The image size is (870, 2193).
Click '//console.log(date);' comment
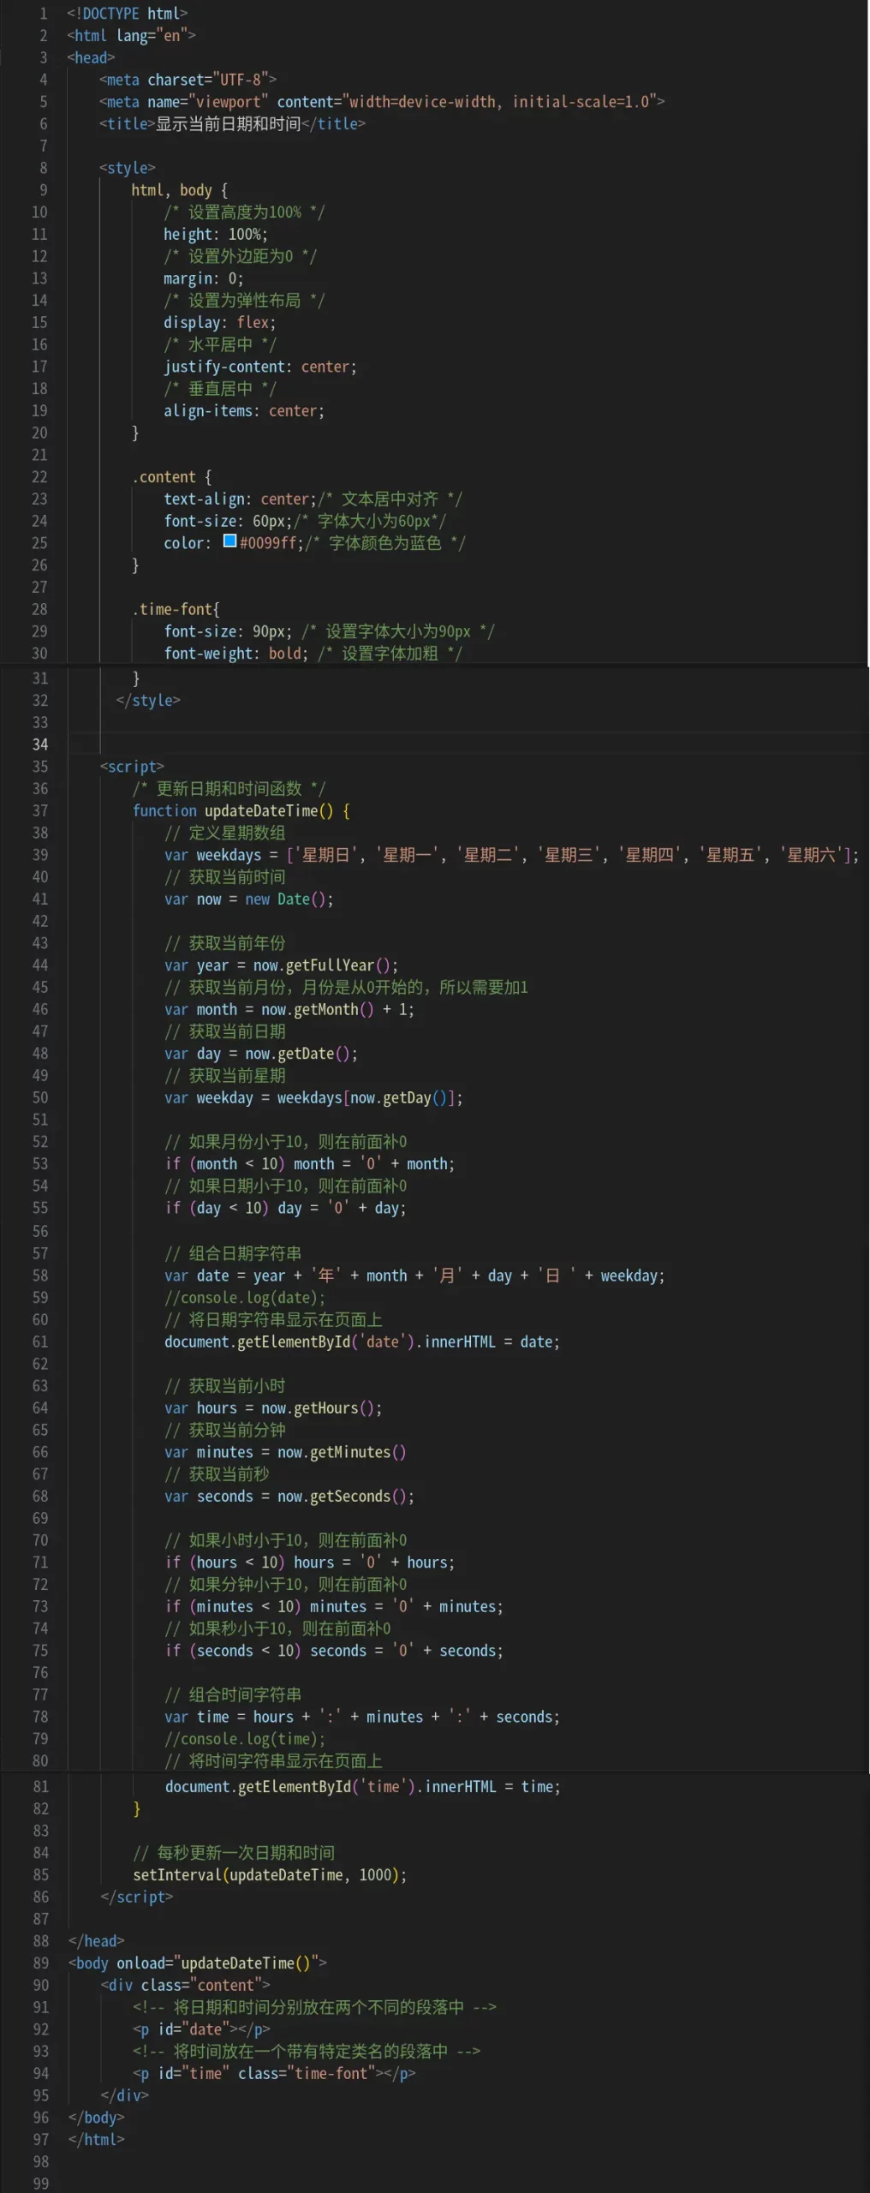pos(245,1298)
